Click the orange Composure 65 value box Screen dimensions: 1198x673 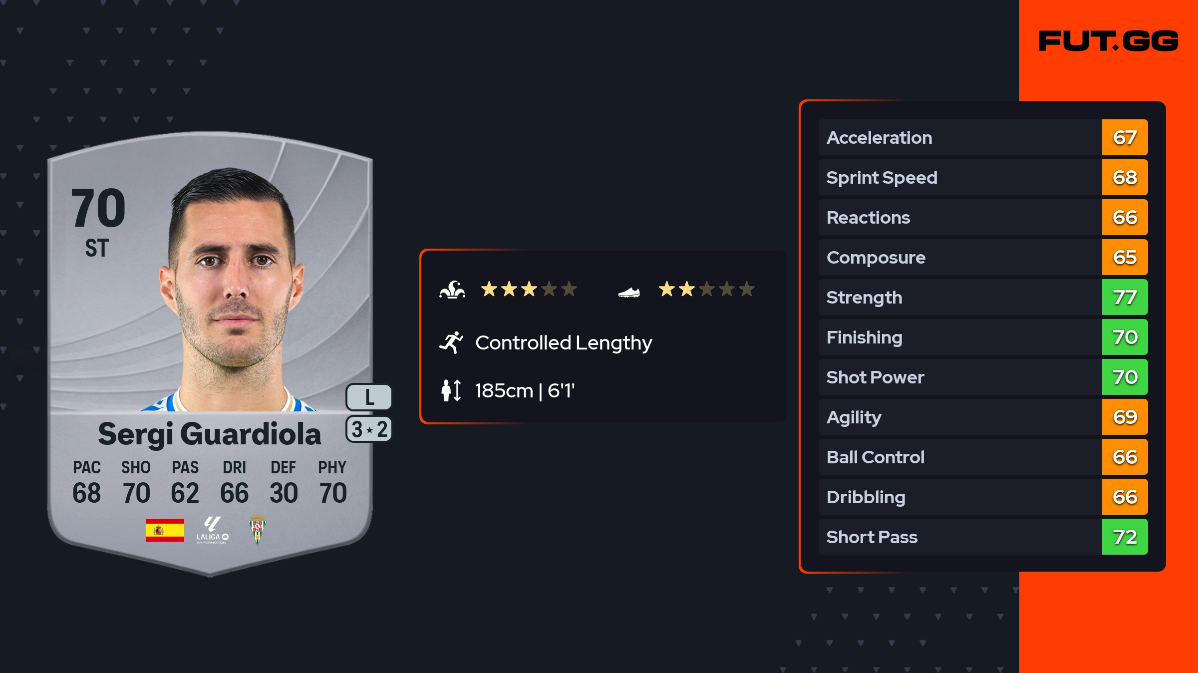coord(1125,258)
